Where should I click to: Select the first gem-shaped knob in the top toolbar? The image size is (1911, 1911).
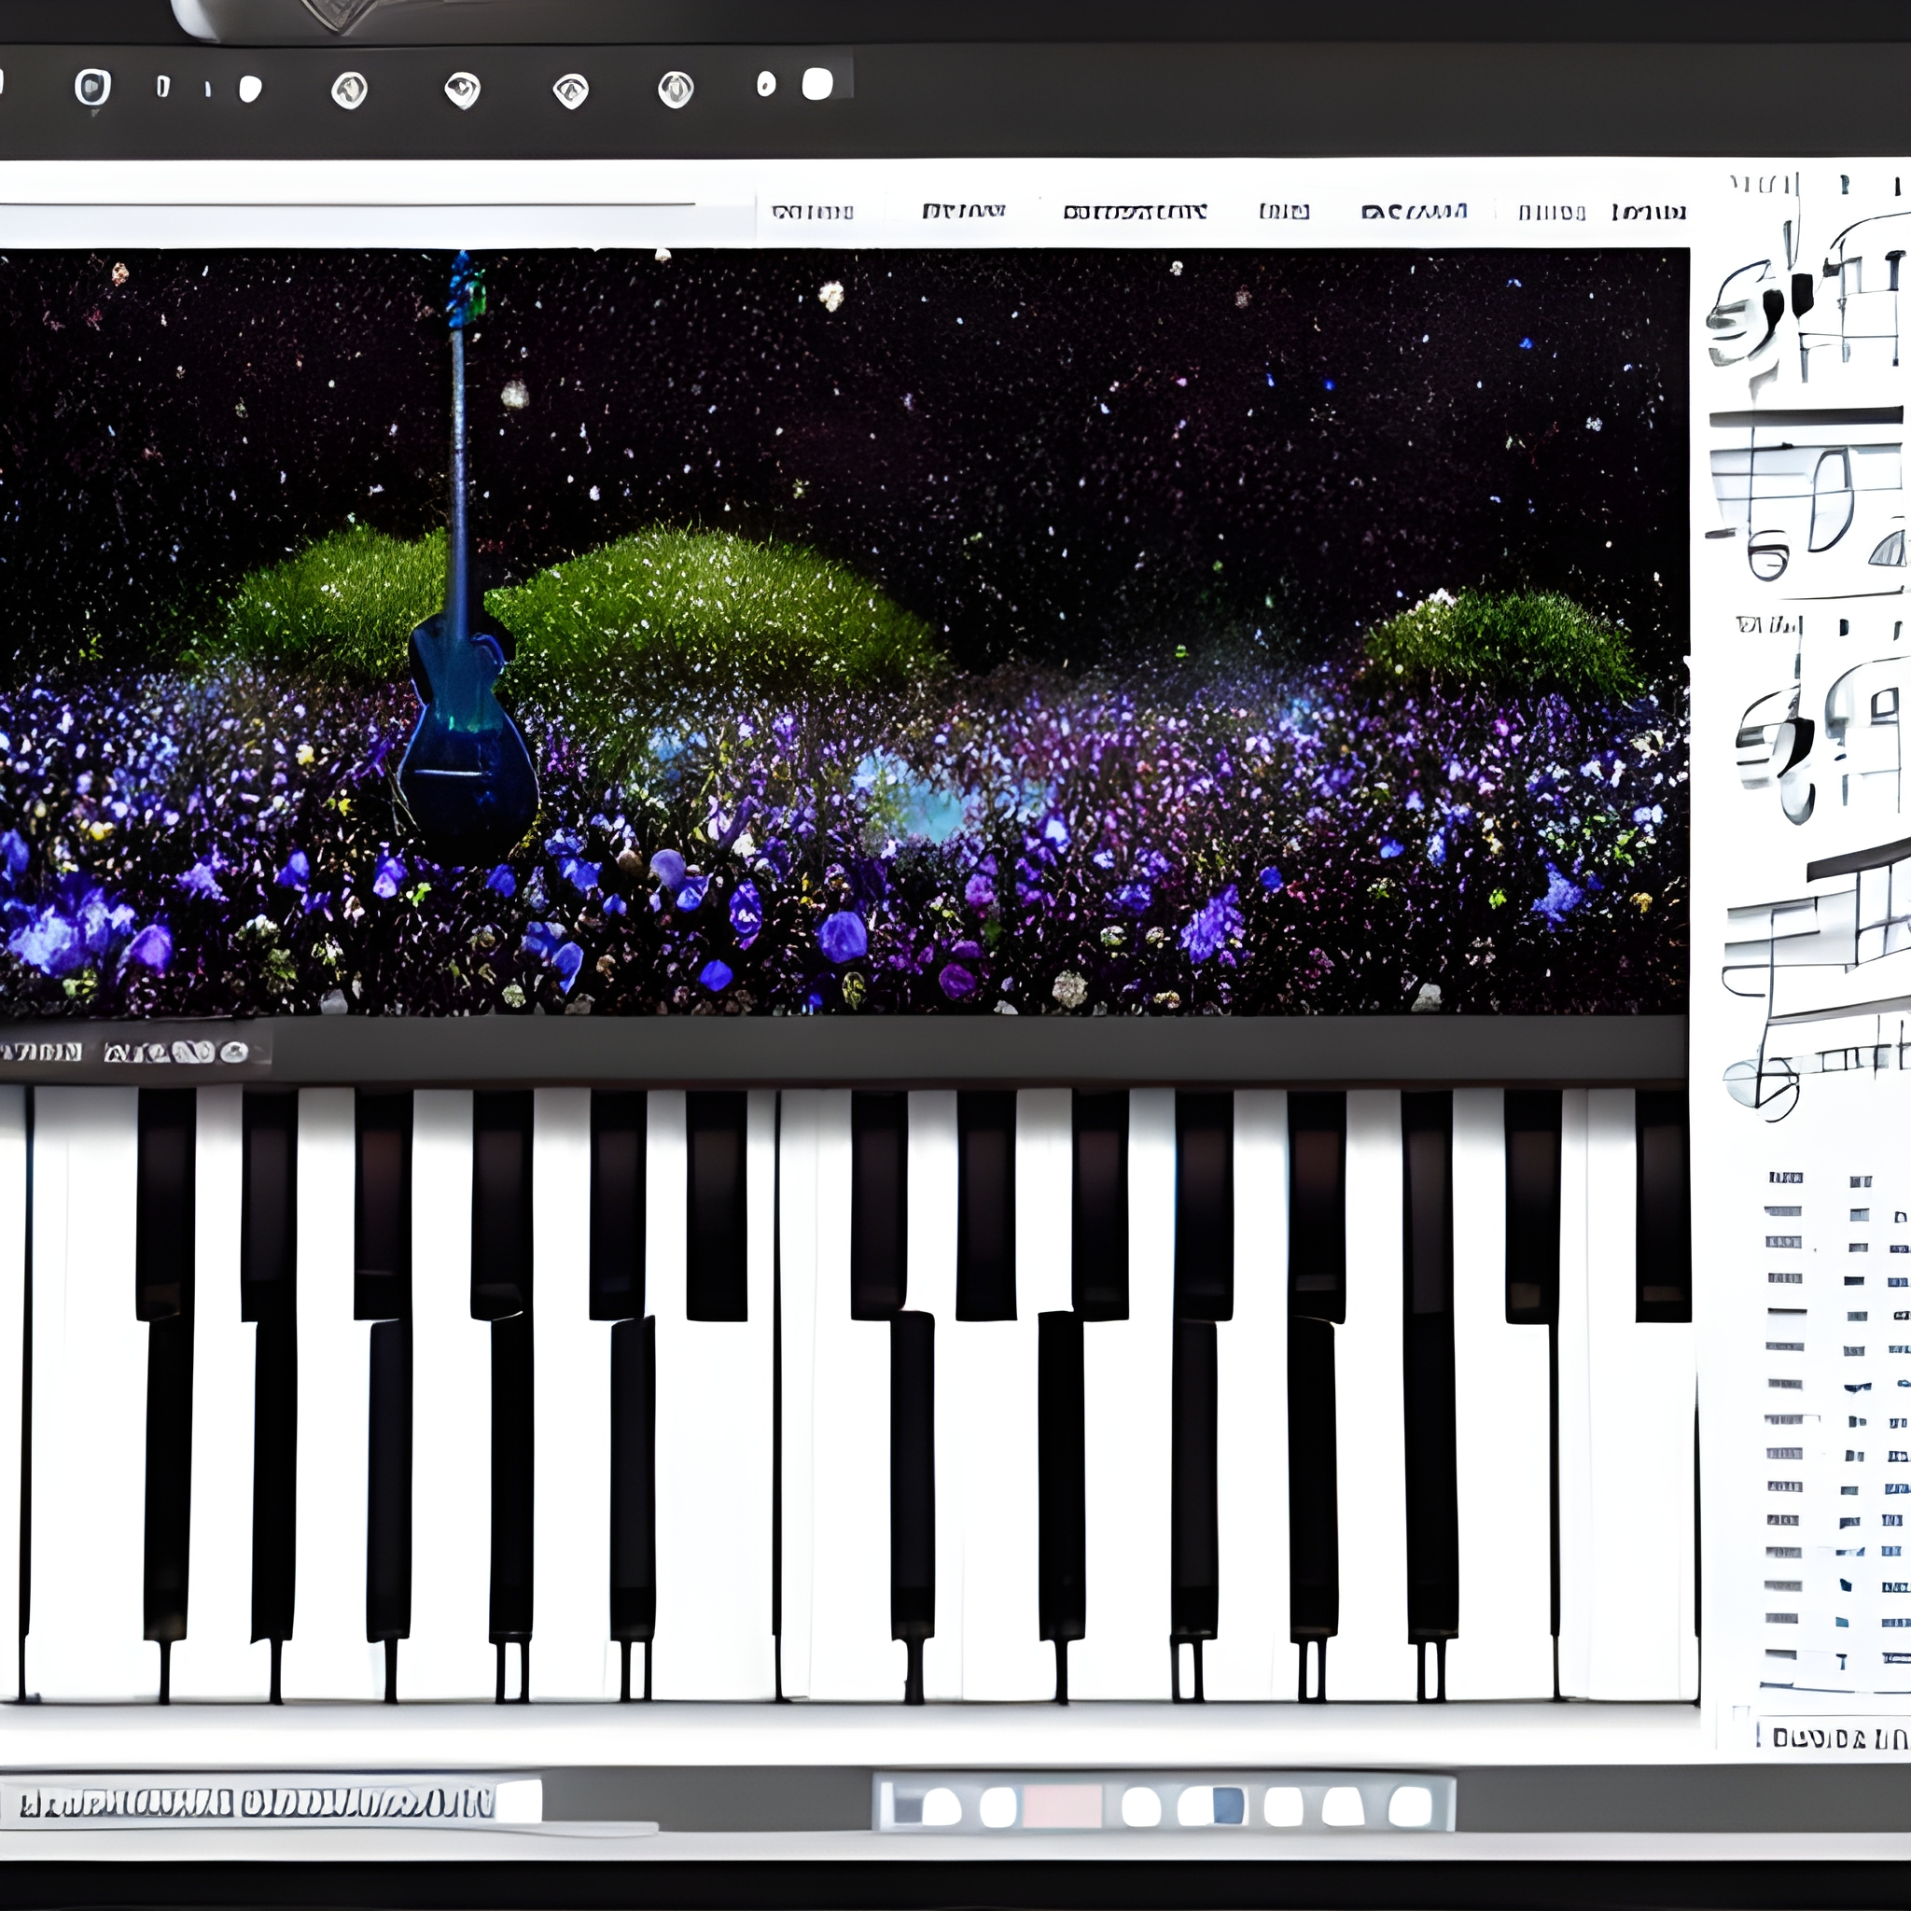tap(349, 90)
